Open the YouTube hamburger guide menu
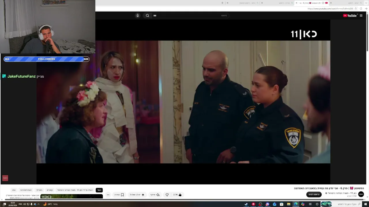This screenshot has width=369, height=207. click(361, 16)
